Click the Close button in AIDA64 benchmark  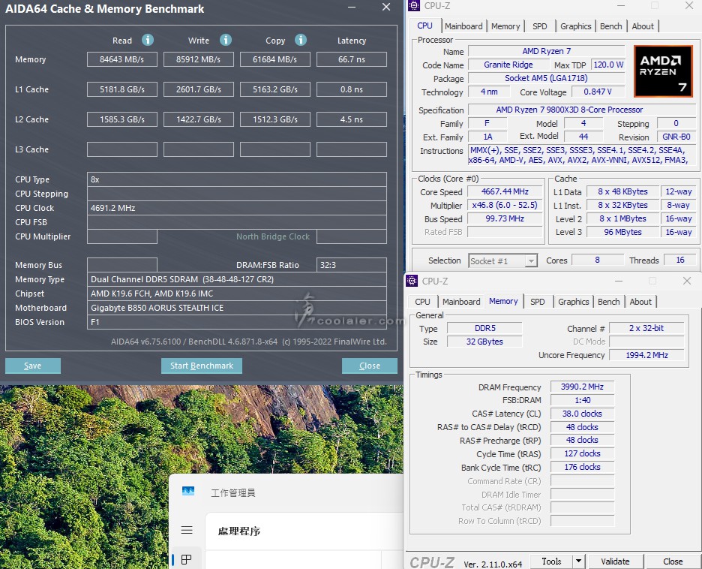coord(369,366)
